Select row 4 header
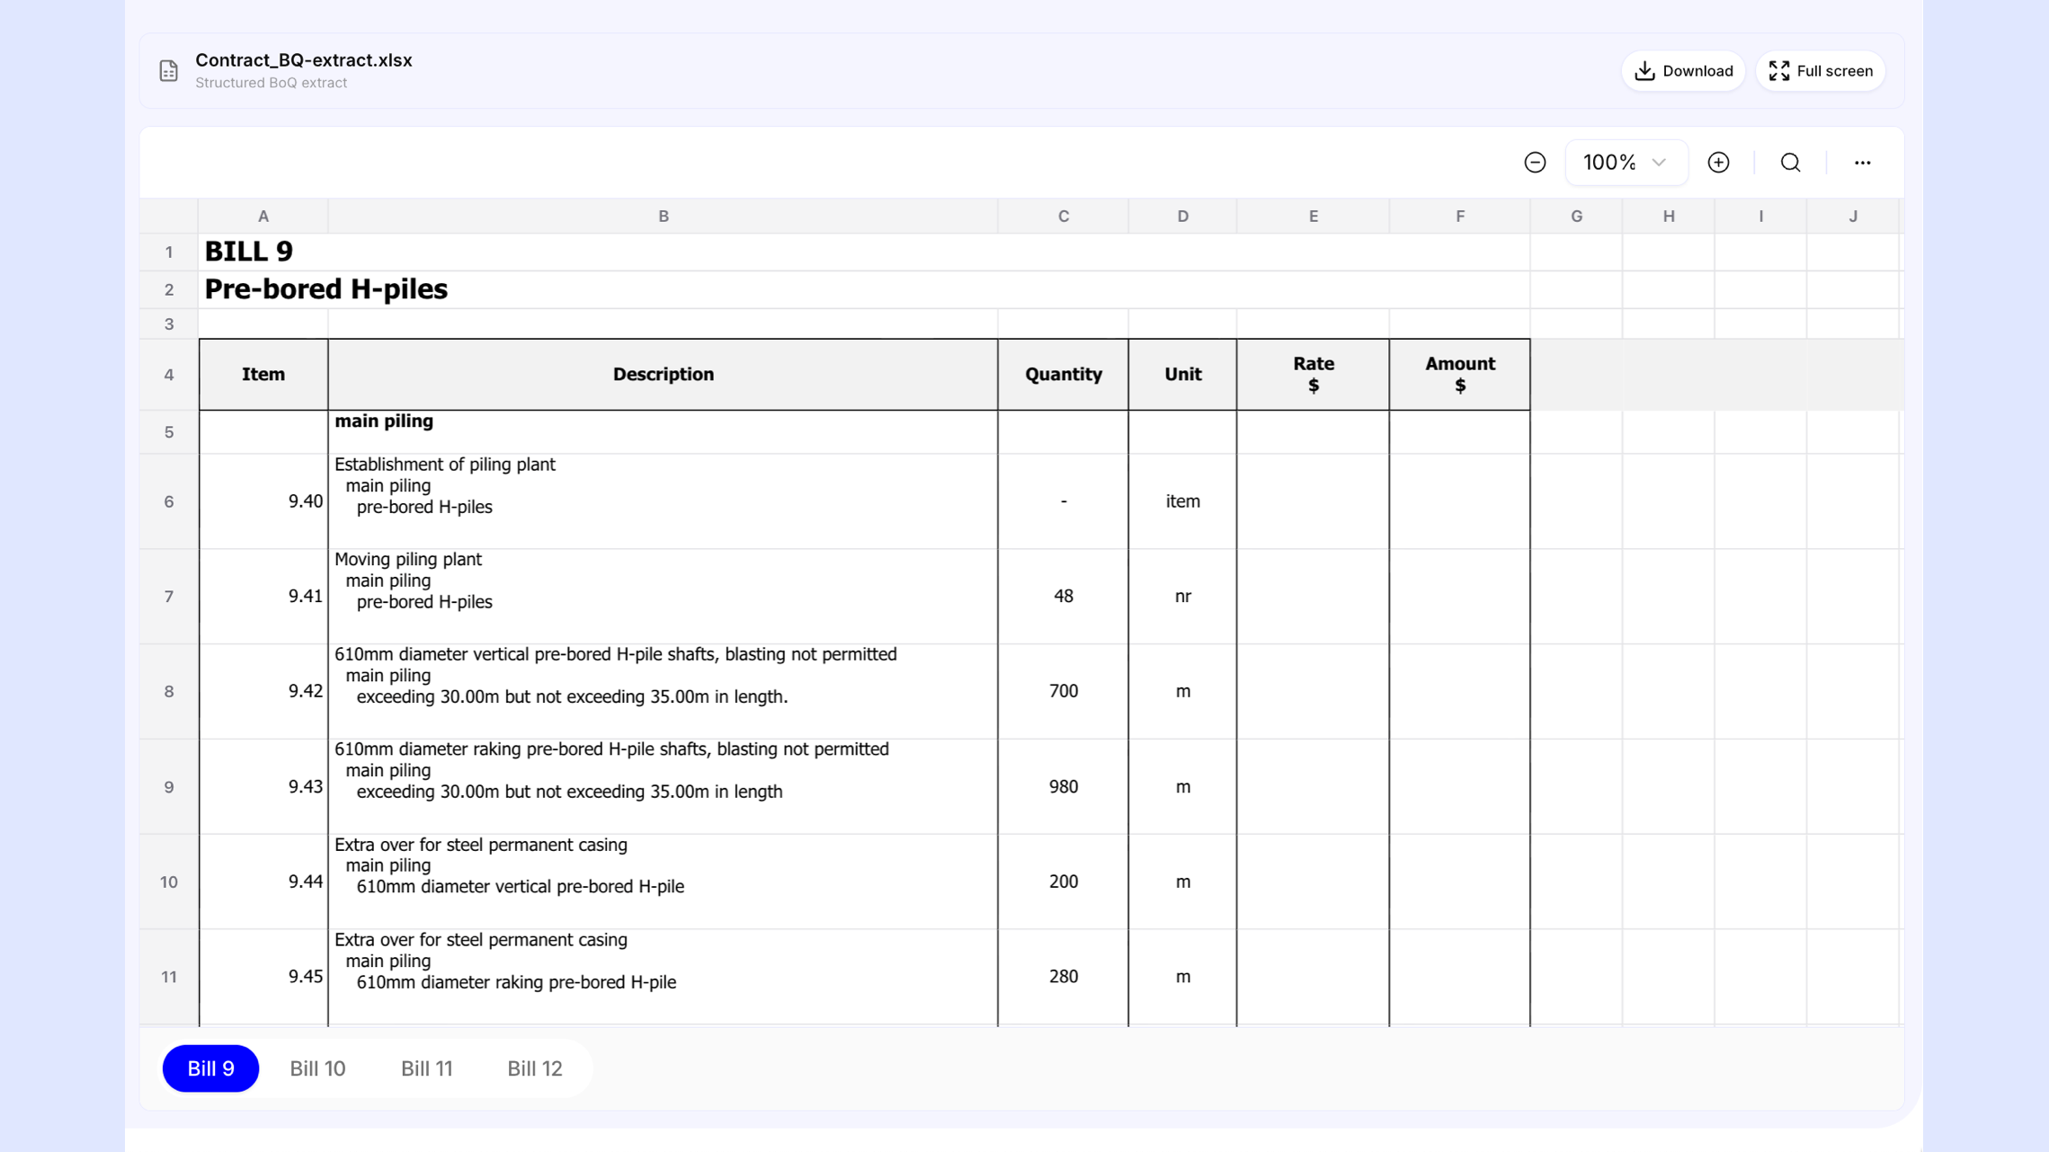Image resolution: width=2049 pixels, height=1152 pixels. click(x=169, y=375)
